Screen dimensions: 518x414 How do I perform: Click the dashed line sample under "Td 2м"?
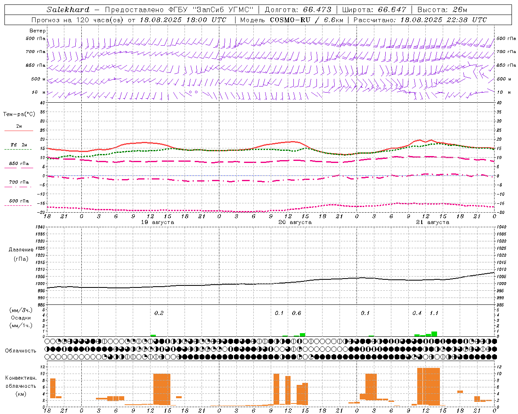pos(18,149)
